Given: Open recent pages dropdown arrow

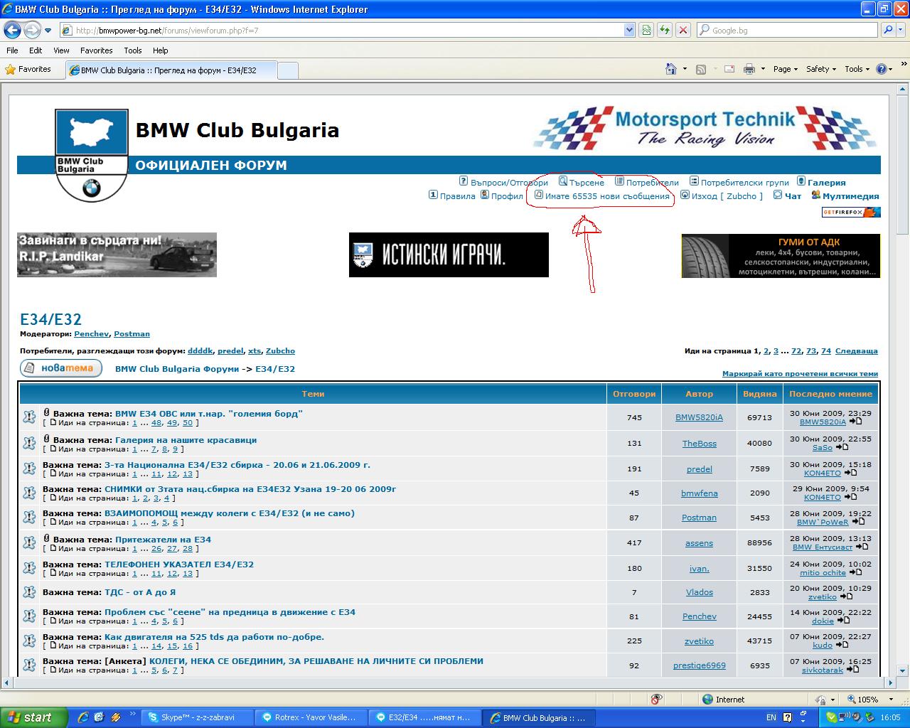Looking at the screenshot, I should pyautogui.click(x=48, y=31).
